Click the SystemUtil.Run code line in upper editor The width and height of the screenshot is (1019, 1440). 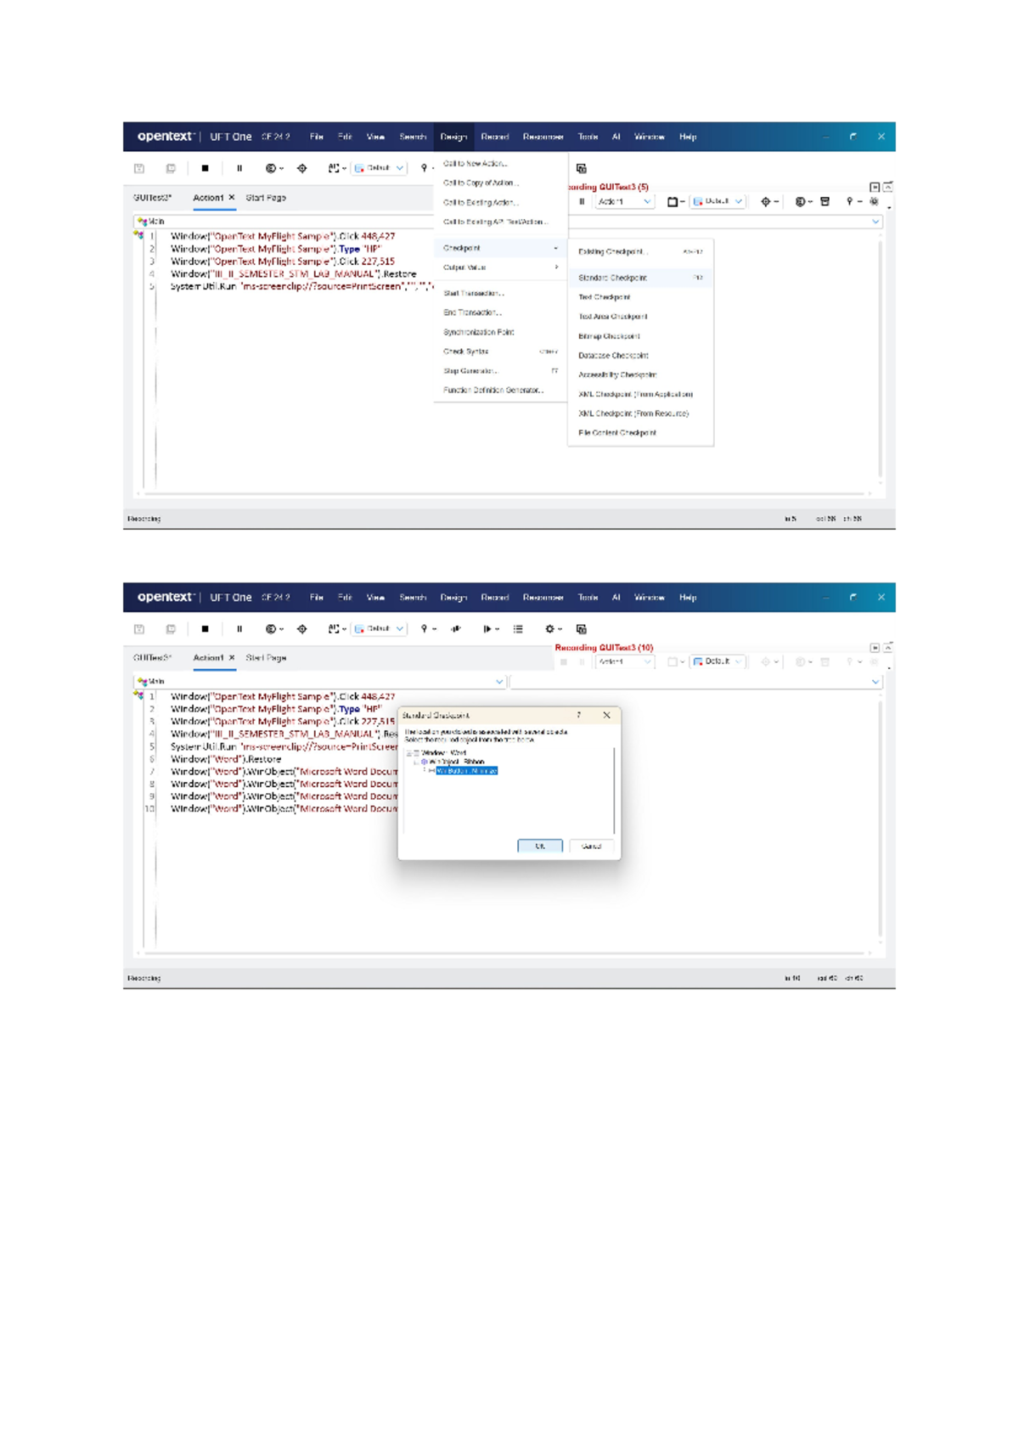coord(301,286)
